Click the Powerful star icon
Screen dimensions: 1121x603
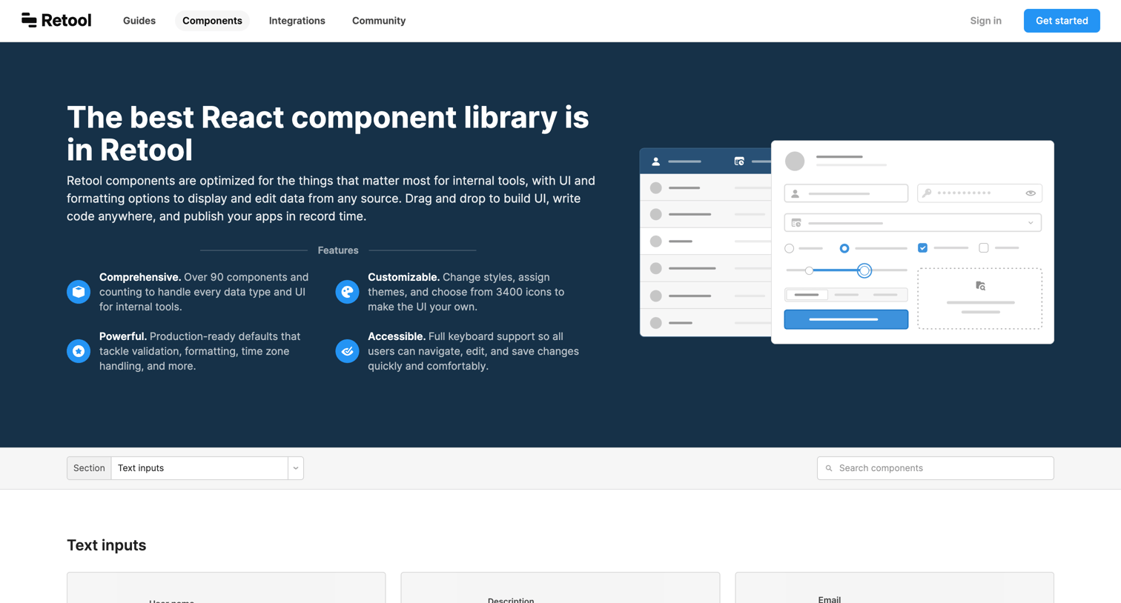79,351
